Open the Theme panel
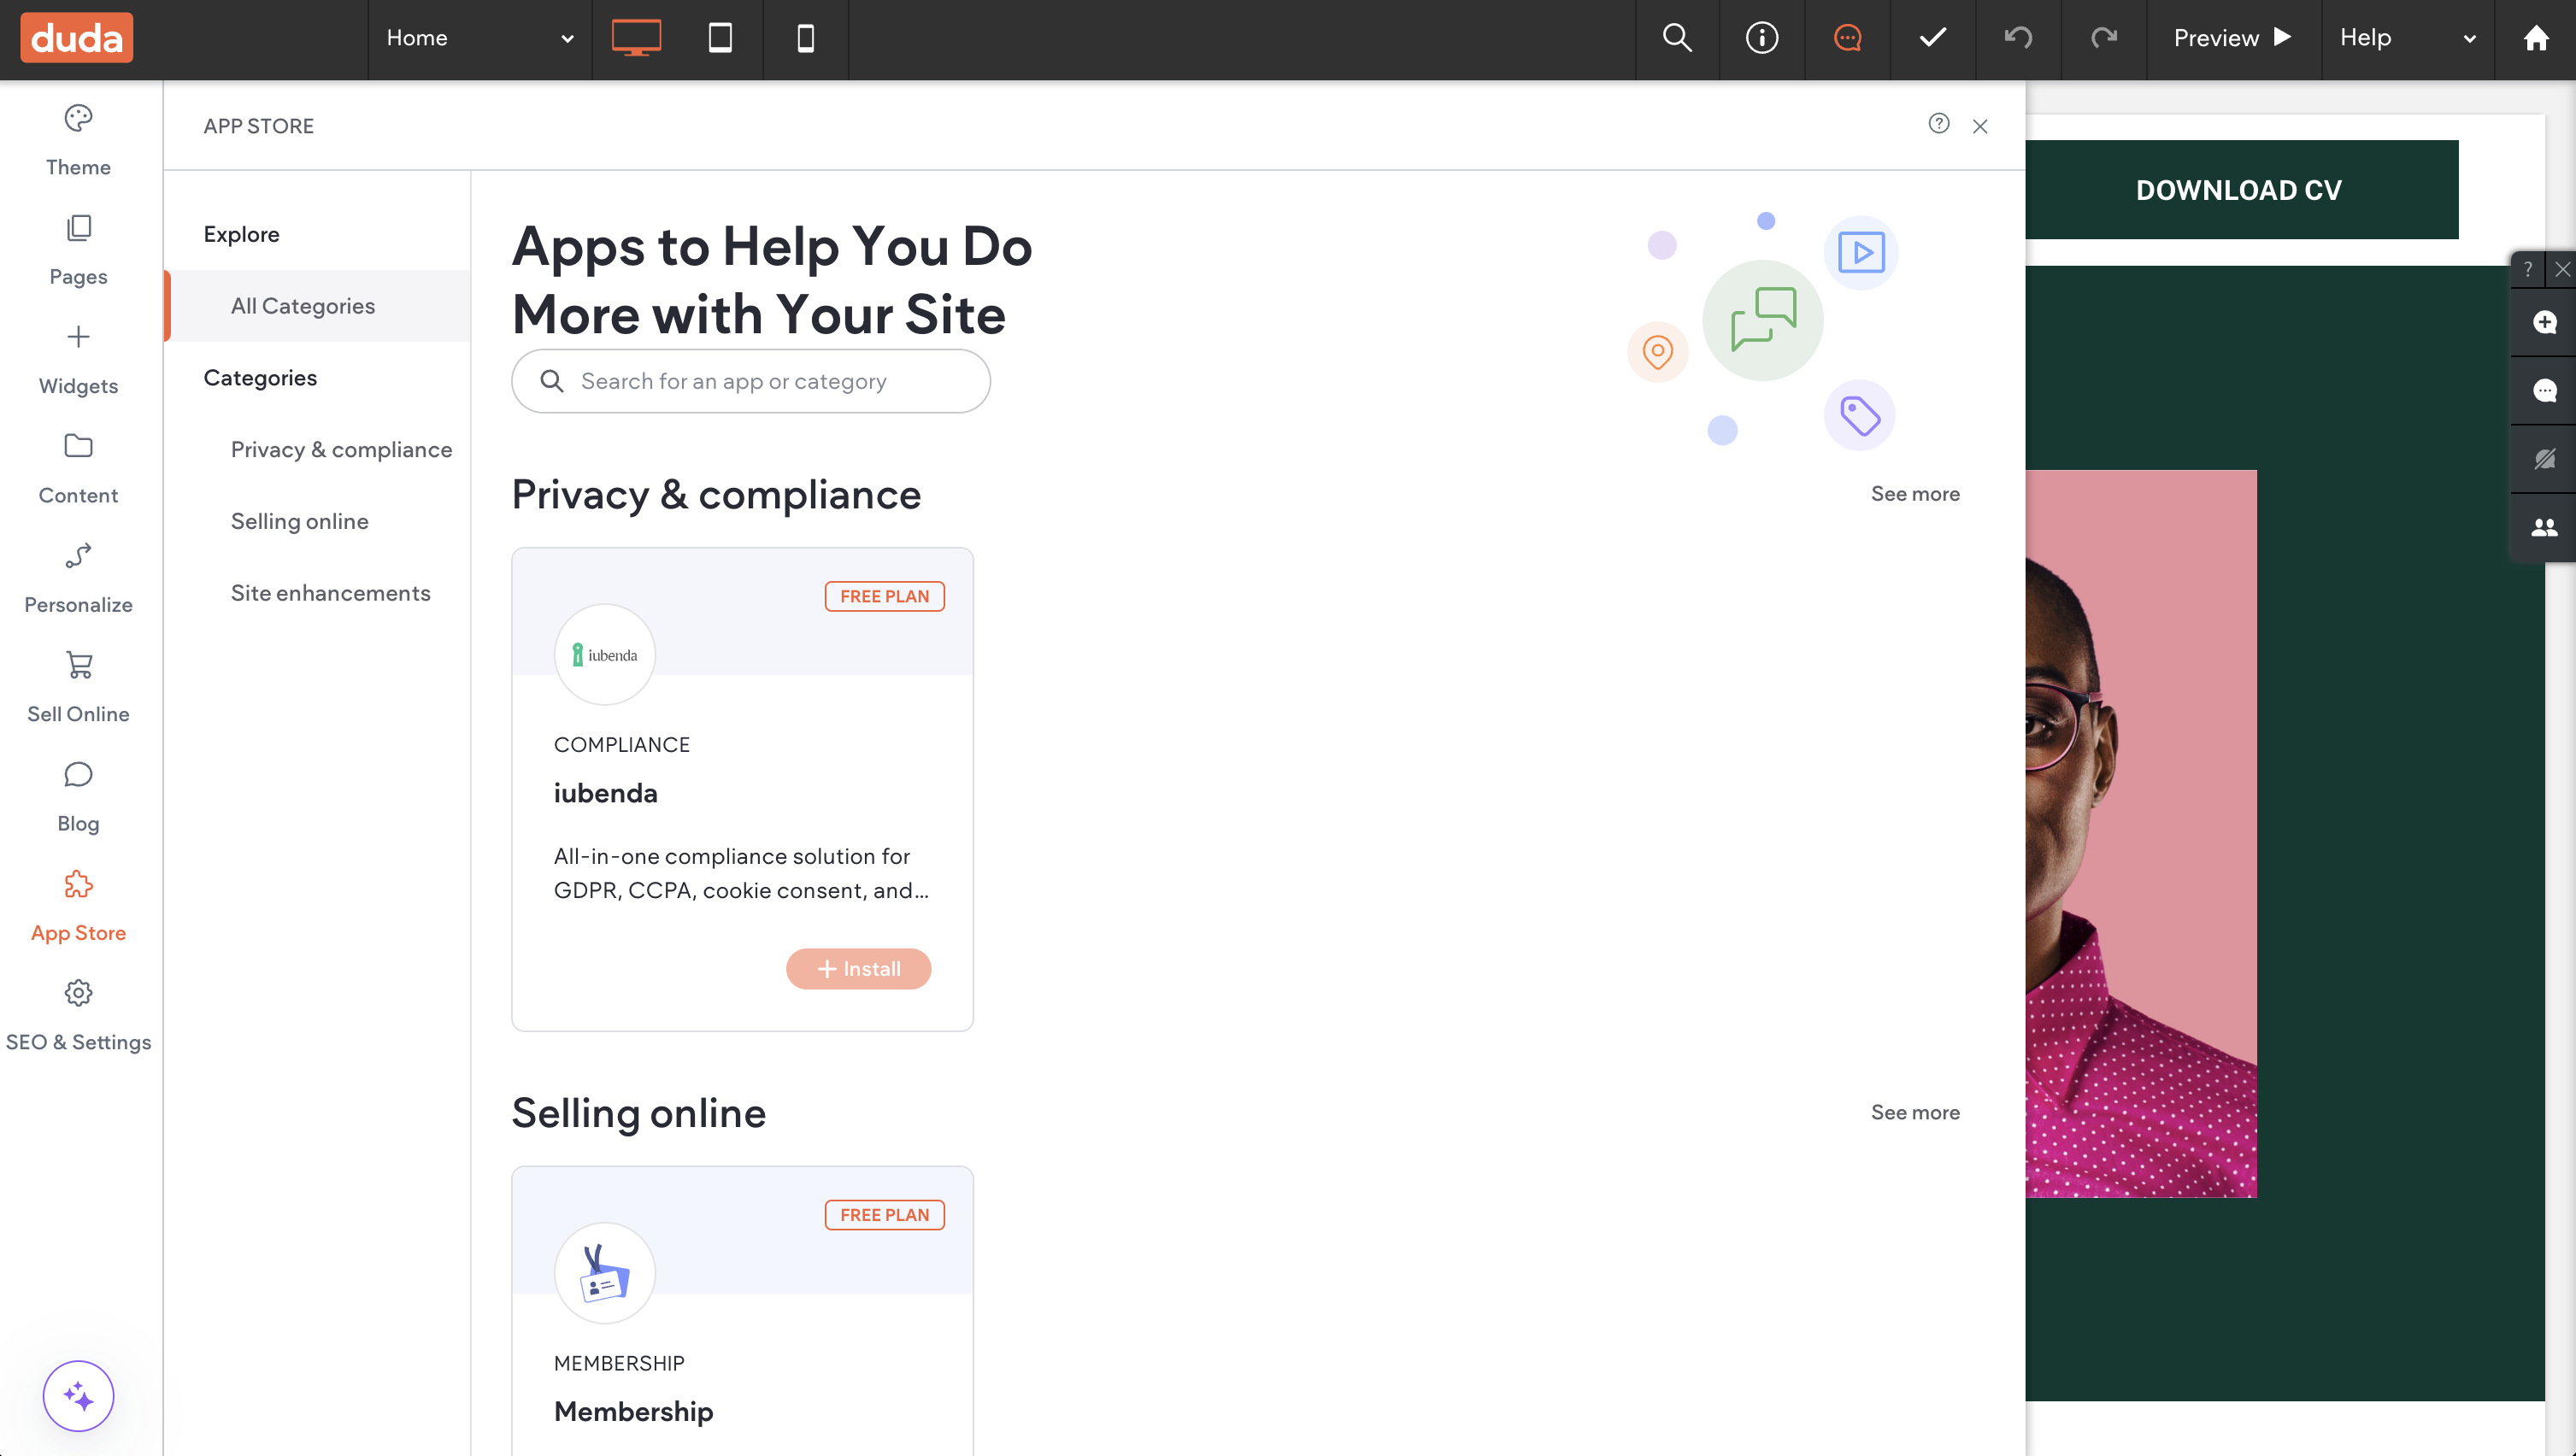 tap(78, 138)
